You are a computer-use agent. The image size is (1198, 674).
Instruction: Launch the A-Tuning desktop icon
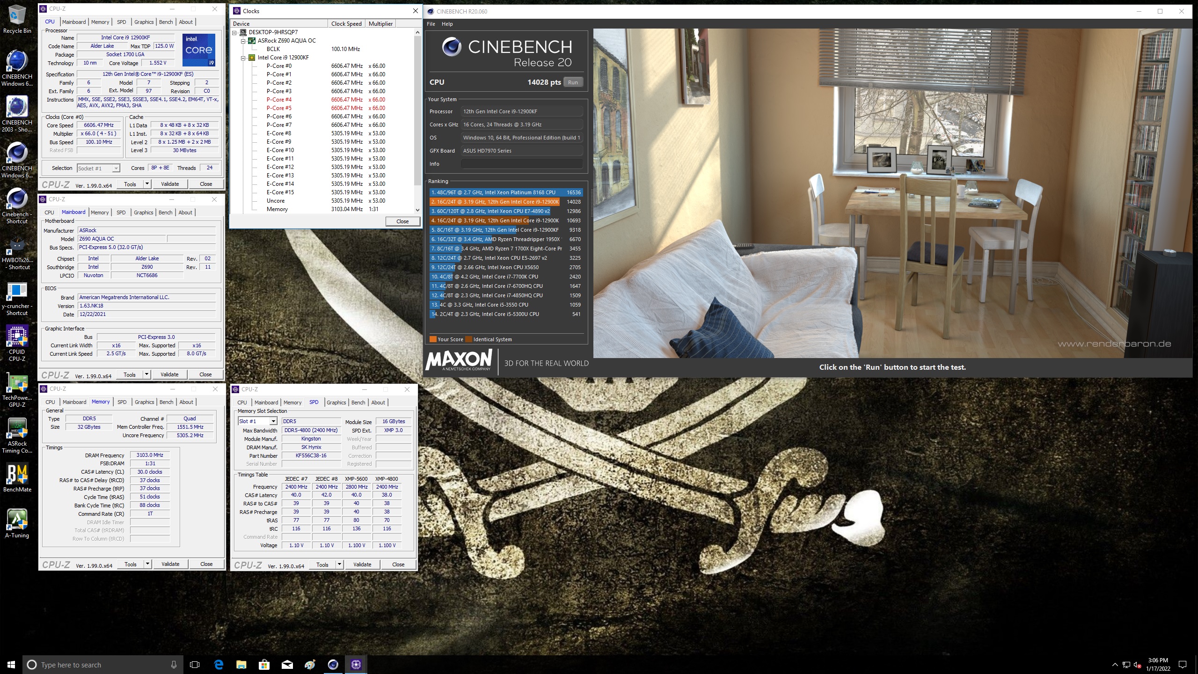tap(17, 523)
